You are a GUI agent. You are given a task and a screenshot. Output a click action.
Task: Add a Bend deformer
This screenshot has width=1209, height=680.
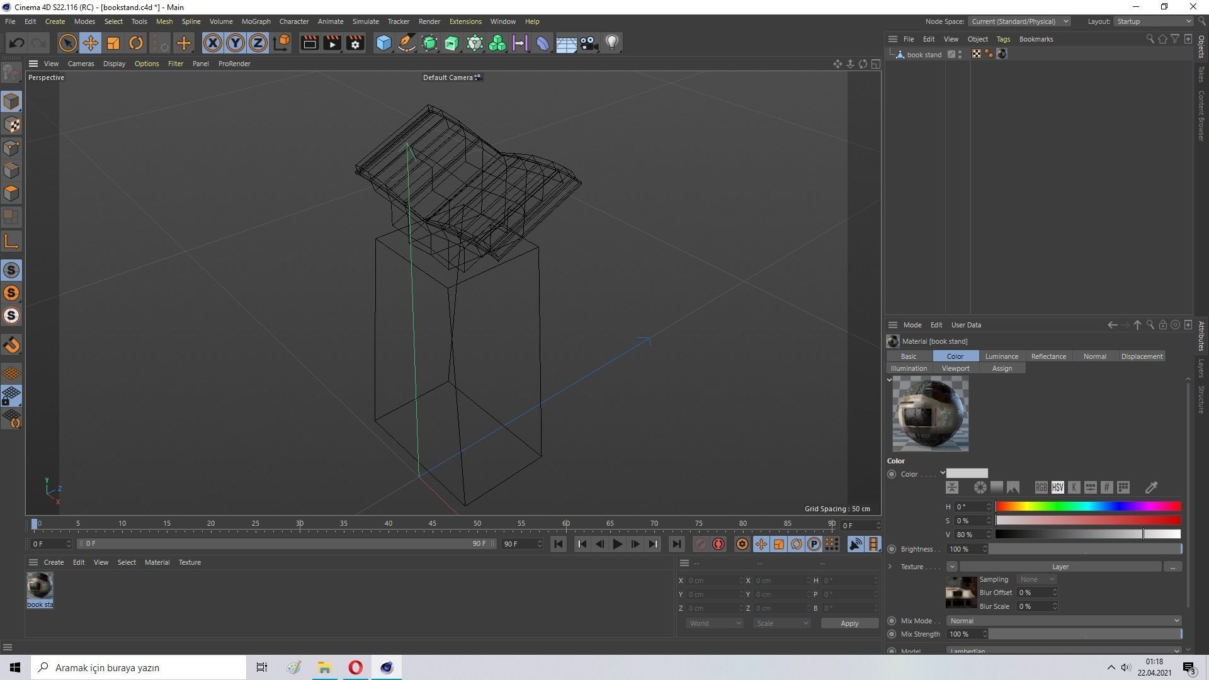click(x=543, y=43)
